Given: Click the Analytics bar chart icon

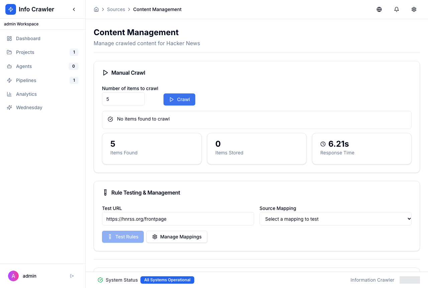Looking at the screenshot, I should [9, 94].
